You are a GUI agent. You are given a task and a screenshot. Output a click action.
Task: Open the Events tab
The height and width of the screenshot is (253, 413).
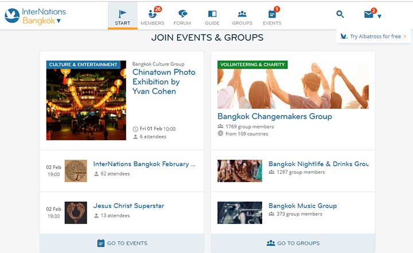click(272, 16)
